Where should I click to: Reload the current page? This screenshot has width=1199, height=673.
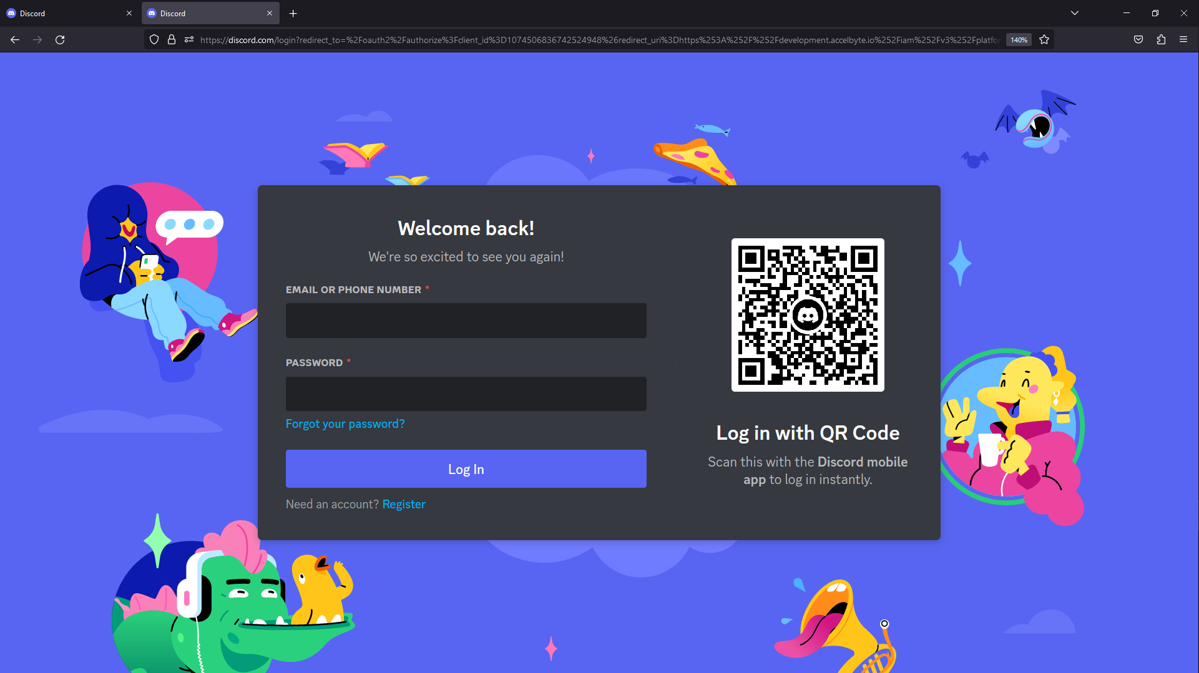[60, 40]
